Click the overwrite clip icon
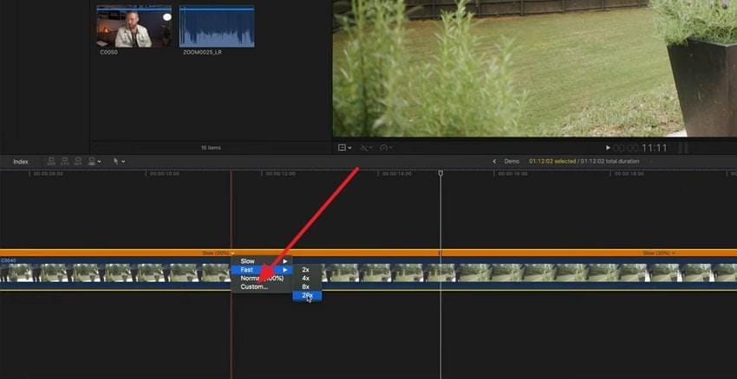This screenshot has height=379, width=737. pos(92,161)
